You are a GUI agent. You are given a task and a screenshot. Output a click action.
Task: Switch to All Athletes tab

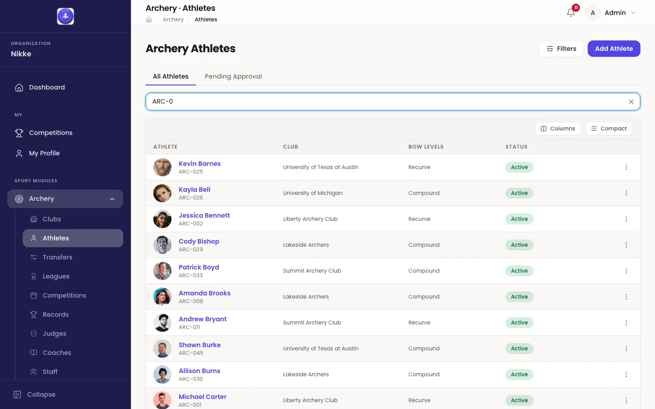(x=171, y=76)
